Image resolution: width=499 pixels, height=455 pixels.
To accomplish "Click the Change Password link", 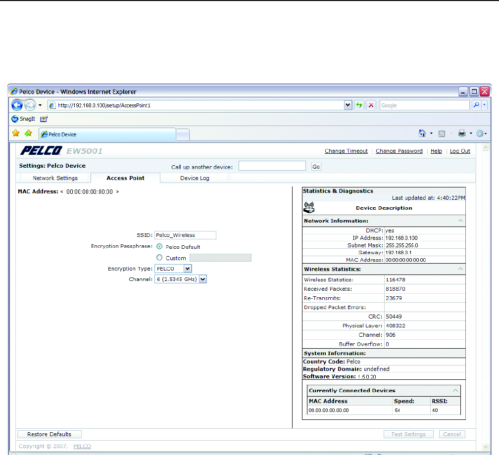I will (399, 151).
